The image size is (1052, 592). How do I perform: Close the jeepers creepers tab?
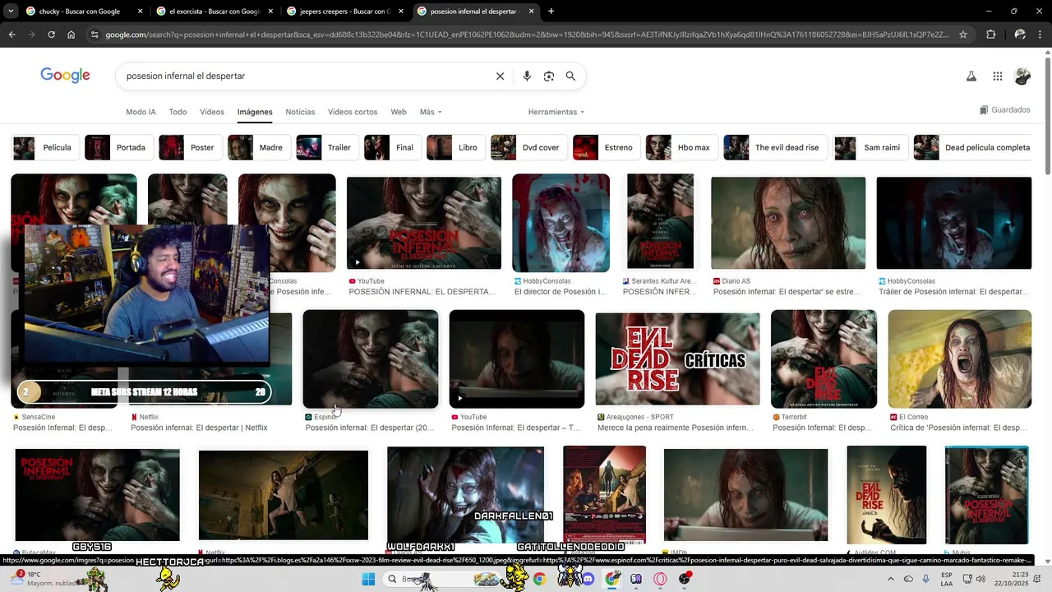tap(401, 12)
